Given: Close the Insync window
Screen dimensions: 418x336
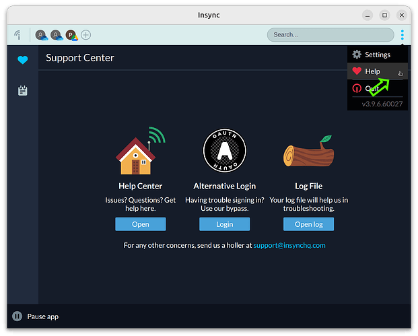Looking at the screenshot, I should [x=402, y=15].
